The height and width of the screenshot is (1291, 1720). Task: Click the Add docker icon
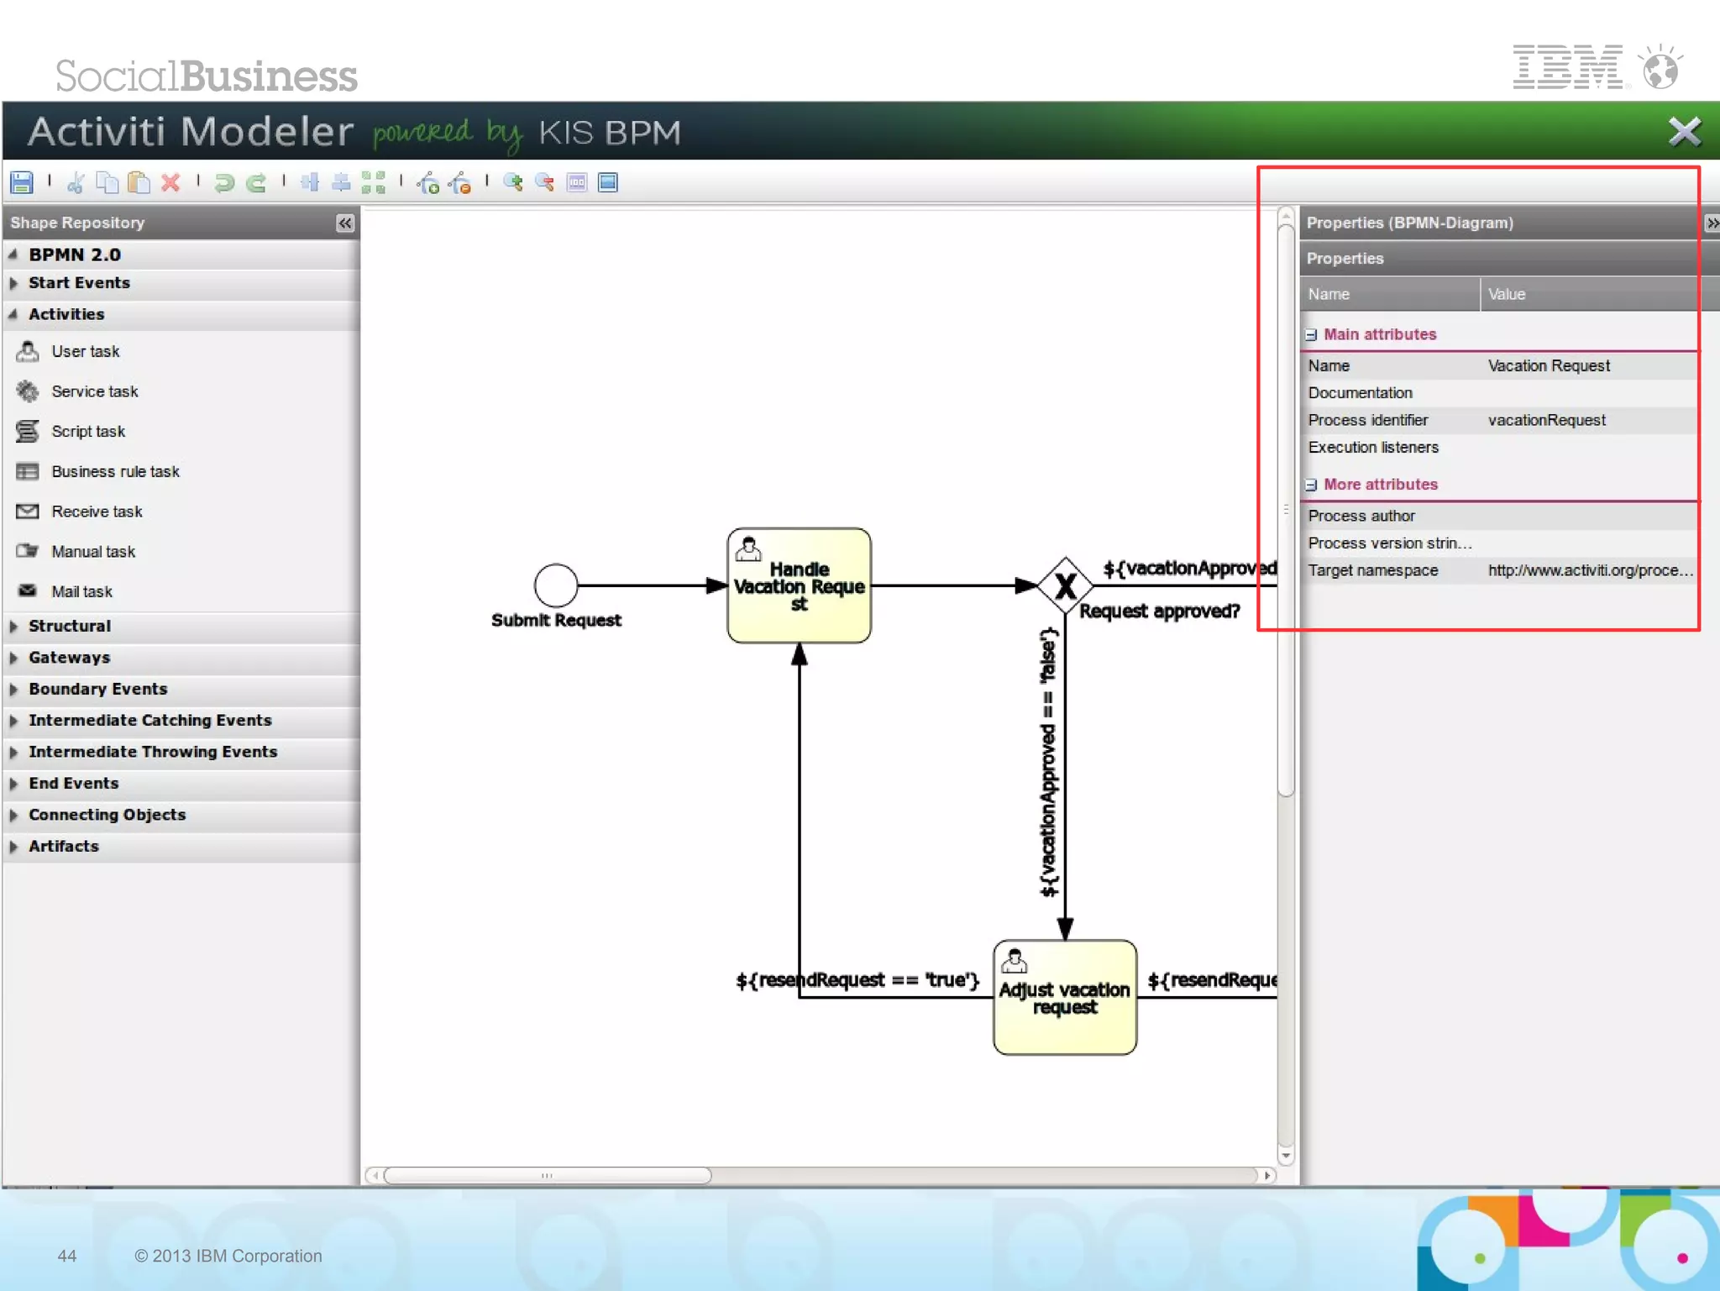[x=428, y=182]
